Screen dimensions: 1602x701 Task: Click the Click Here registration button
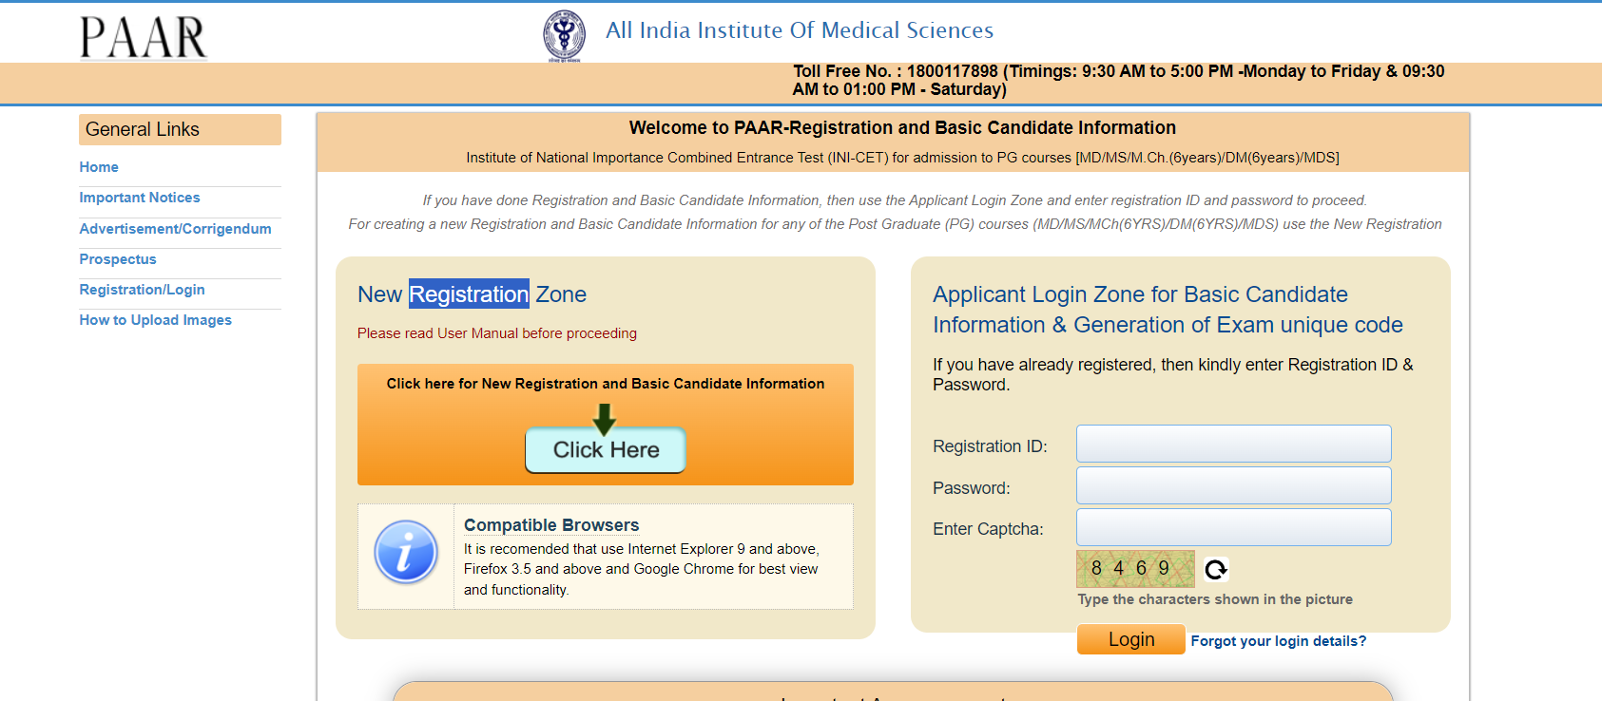click(x=606, y=450)
